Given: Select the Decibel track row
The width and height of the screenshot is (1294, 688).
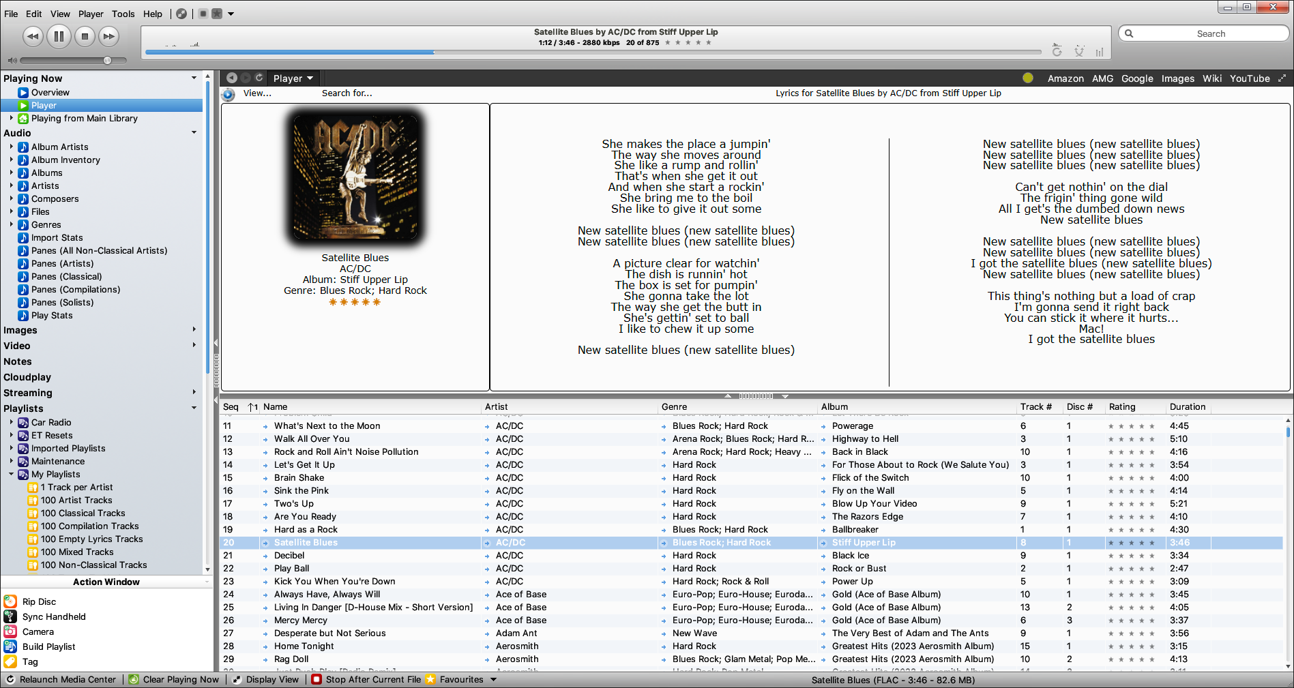Looking at the screenshot, I should (x=750, y=555).
